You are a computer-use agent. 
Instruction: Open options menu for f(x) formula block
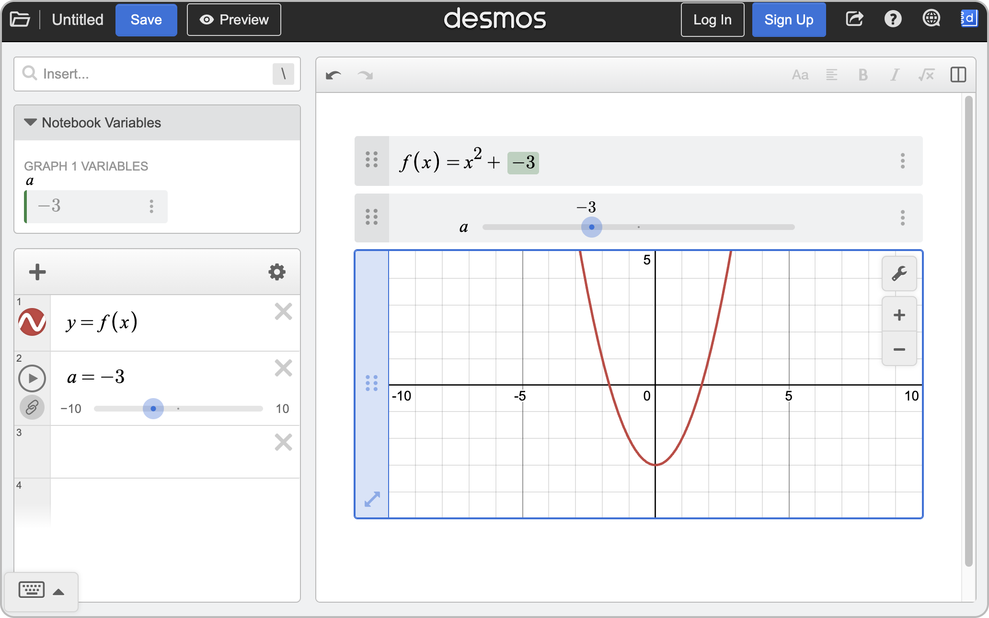[903, 161]
